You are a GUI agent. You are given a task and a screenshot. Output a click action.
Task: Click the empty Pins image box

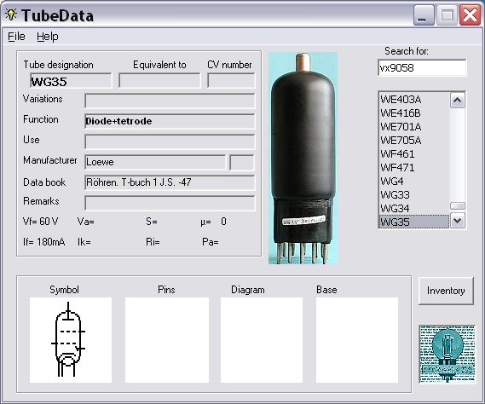[x=167, y=340]
